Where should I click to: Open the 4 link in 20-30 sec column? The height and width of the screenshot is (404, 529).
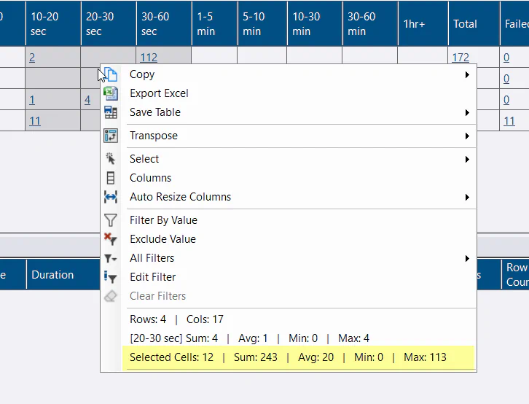point(87,100)
